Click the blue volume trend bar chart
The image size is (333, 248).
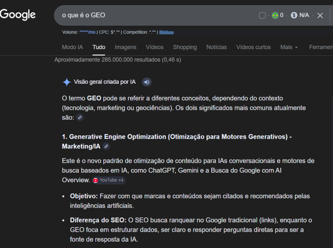[166, 32]
